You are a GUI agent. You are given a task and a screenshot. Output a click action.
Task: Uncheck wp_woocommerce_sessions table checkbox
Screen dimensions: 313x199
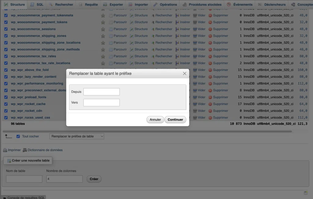6,29
